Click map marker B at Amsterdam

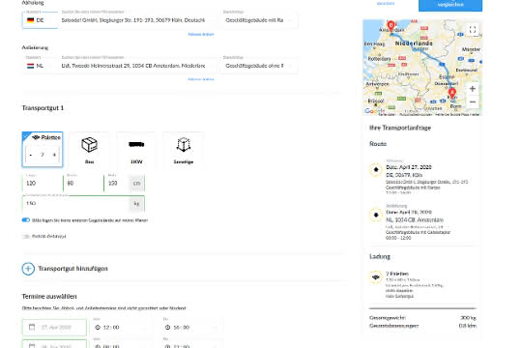pos(391,26)
